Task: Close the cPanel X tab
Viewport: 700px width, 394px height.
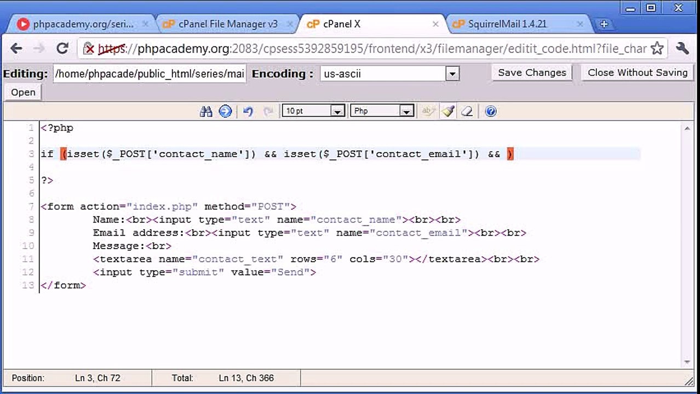Action: (x=435, y=24)
